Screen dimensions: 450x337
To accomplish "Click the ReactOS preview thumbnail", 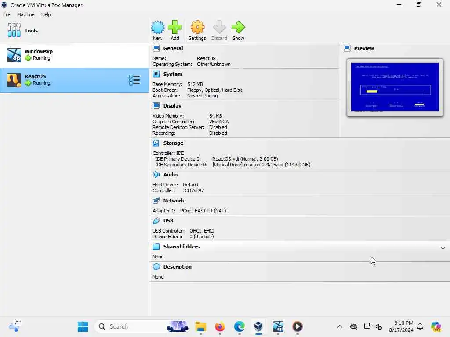I will pos(395,87).
